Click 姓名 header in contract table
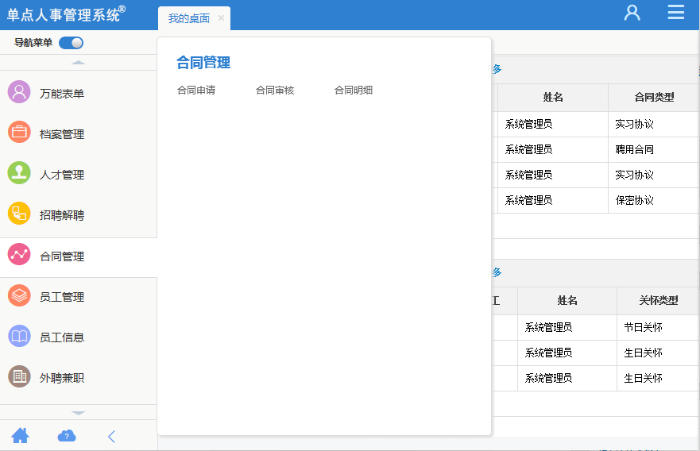Image resolution: width=700 pixels, height=451 pixels. point(553,97)
